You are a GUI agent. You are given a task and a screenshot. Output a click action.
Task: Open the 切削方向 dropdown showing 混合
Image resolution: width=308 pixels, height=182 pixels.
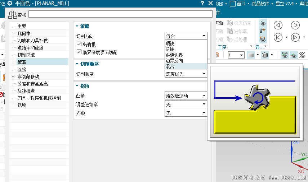(186, 36)
